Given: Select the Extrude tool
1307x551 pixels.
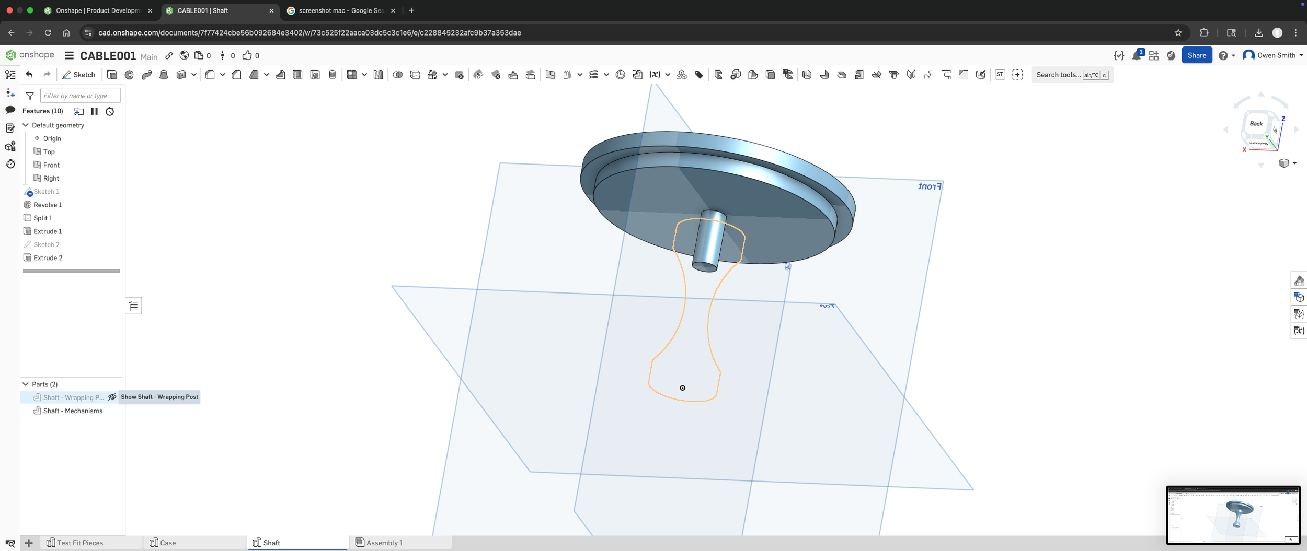Looking at the screenshot, I should (x=112, y=74).
